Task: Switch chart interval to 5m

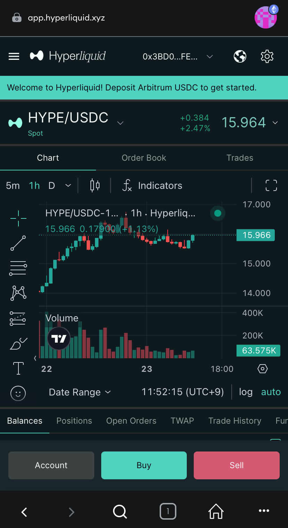Action: [x=13, y=185]
